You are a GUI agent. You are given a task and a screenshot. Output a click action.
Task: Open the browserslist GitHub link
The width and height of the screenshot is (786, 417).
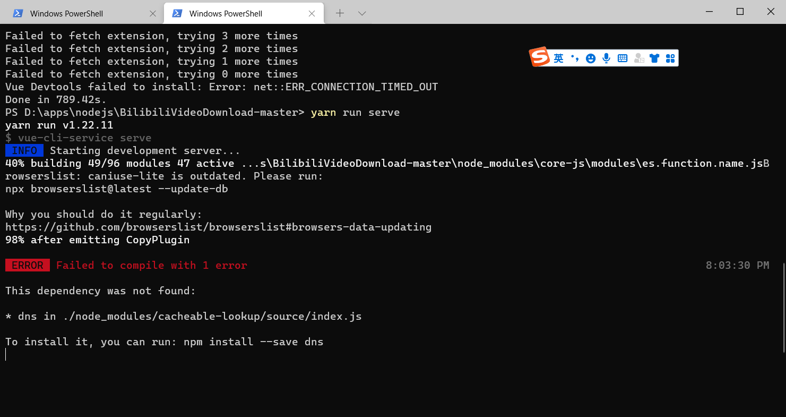click(x=218, y=227)
